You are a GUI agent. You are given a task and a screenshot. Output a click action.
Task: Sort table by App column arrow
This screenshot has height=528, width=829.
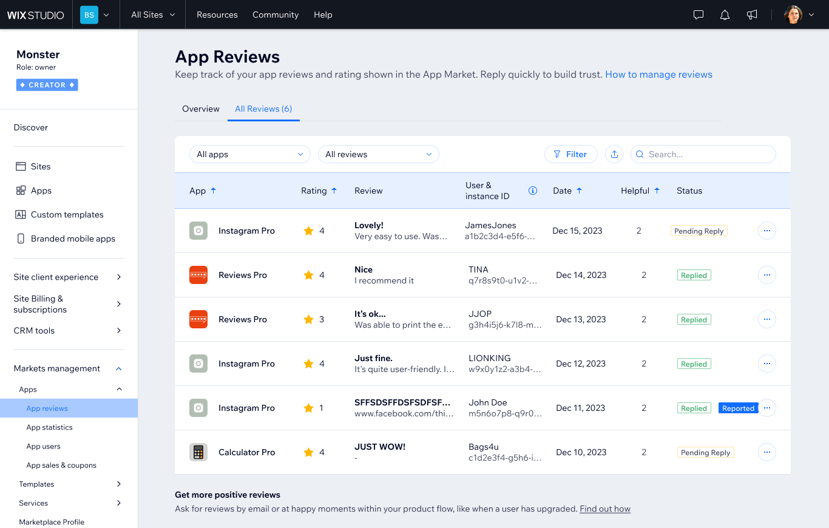click(213, 191)
